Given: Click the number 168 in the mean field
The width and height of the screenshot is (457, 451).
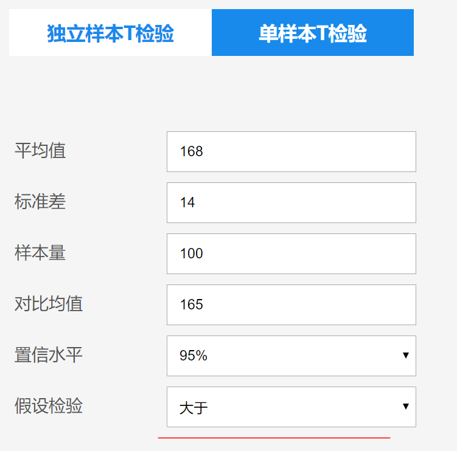Looking at the screenshot, I should (x=192, y=152).
